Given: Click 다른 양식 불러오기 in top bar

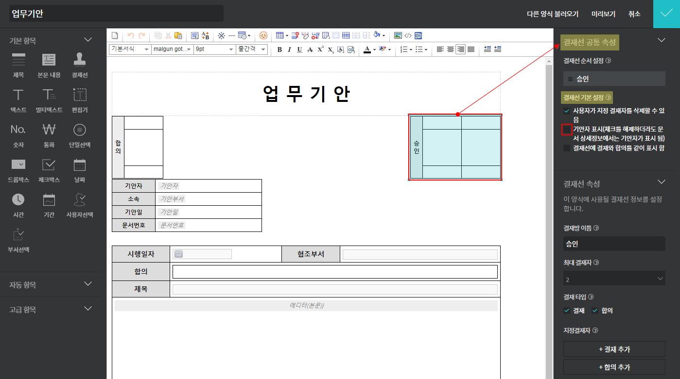Looking at the screenshot, I should point(553,14).
